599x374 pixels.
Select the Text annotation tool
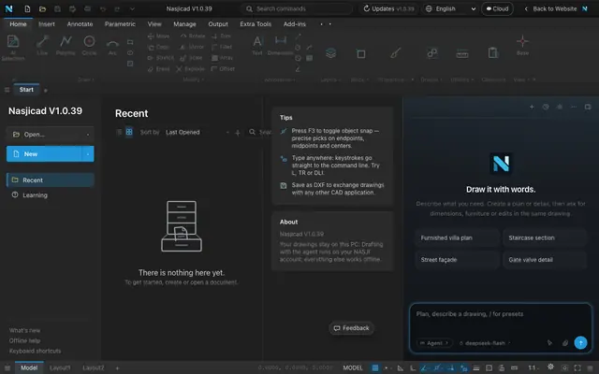(257, 45)
